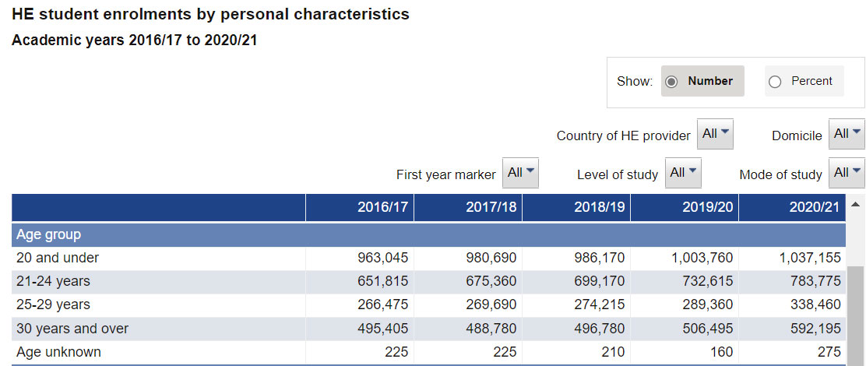Open the Country of HE provider dropdown
866x366 pixels.
coord(715,134)
